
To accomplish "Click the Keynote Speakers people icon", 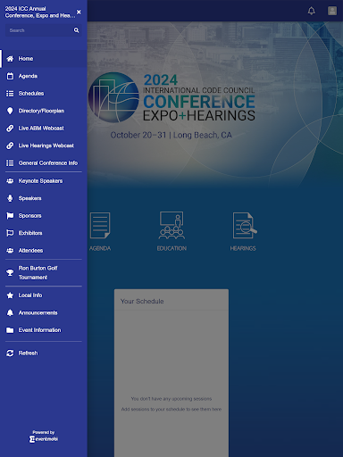I will [x=10, y=181].
